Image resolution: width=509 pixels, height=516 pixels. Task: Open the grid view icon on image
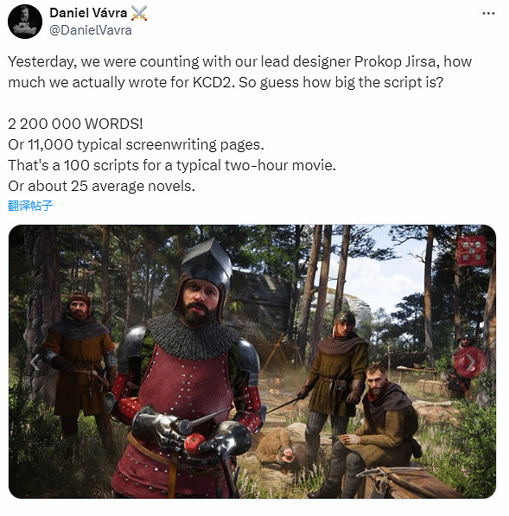(471, 251)
